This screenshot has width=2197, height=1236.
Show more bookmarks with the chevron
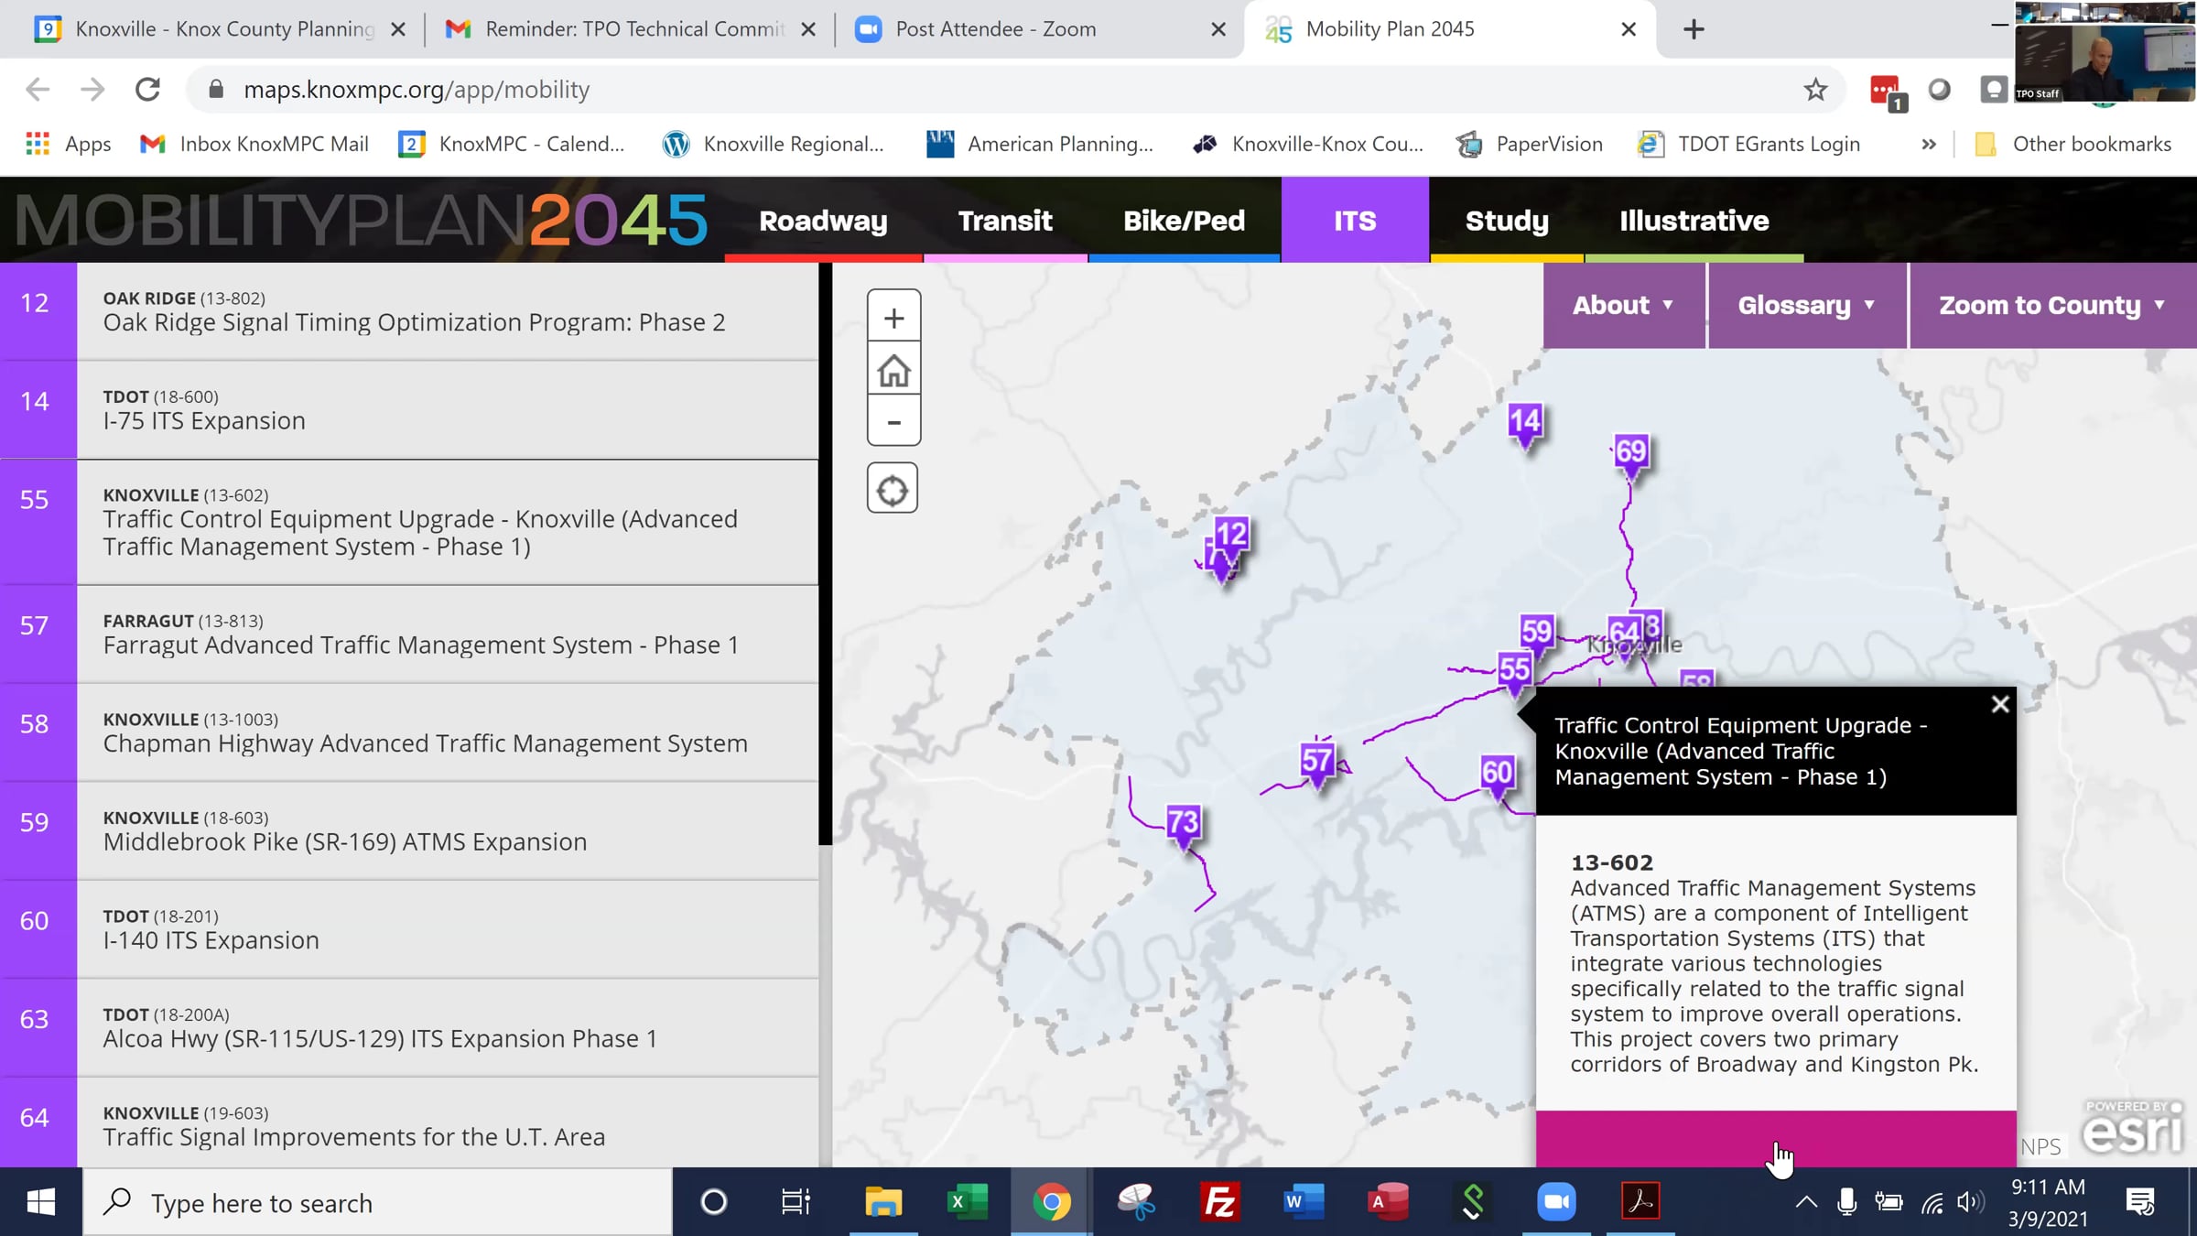[x=1929, y=145]
